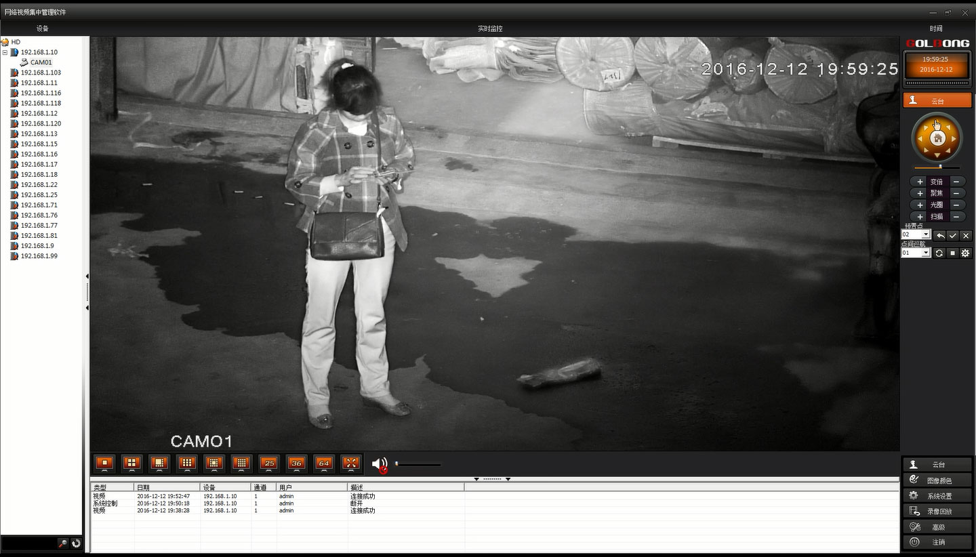Click the 注销 logout button
976x557 pixels.
938,542
